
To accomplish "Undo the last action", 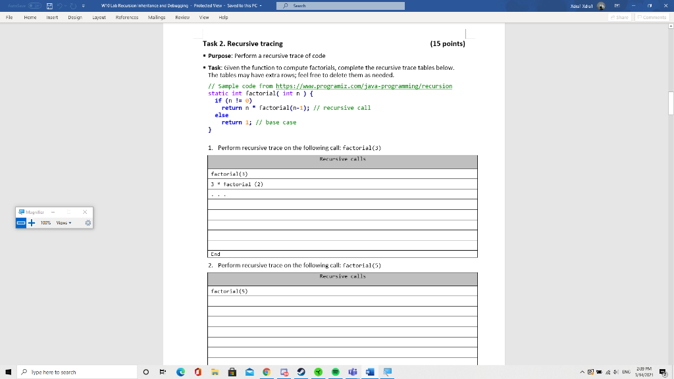I will point(61,5).
